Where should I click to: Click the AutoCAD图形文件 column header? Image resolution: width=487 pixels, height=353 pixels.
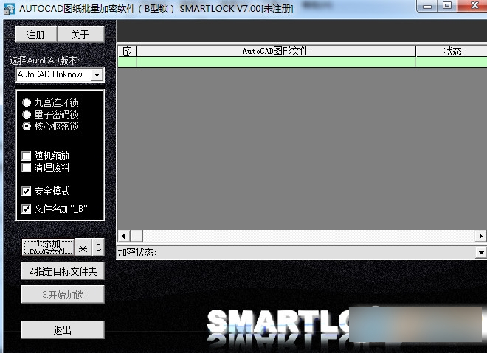[276, 51]
